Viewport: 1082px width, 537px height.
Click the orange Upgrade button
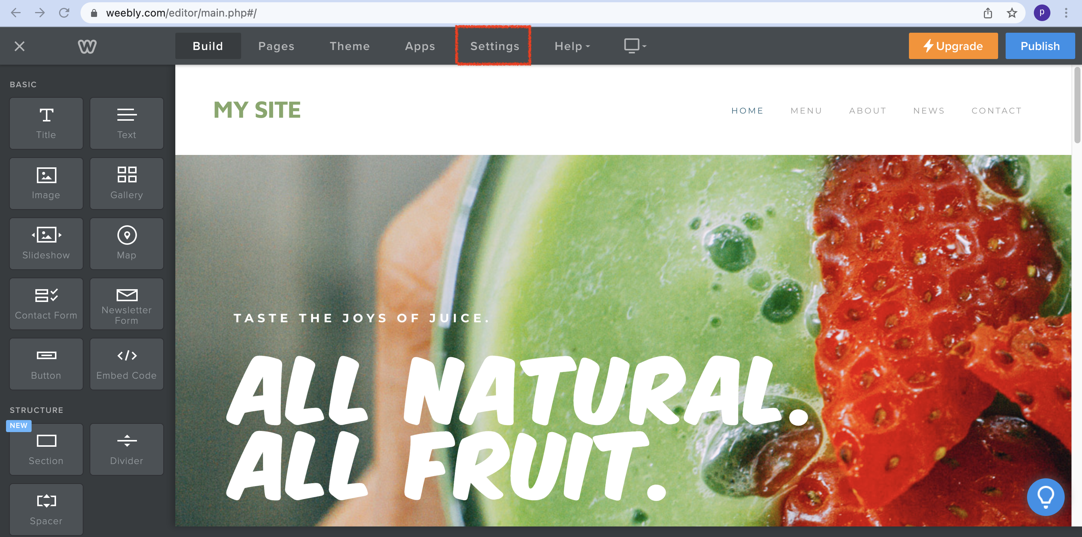953,46
